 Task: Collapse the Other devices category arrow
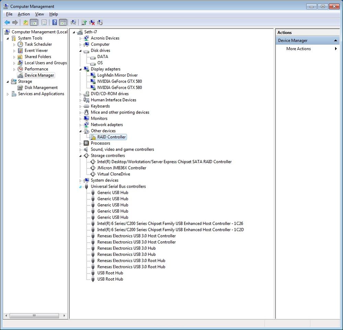[80, 131]
